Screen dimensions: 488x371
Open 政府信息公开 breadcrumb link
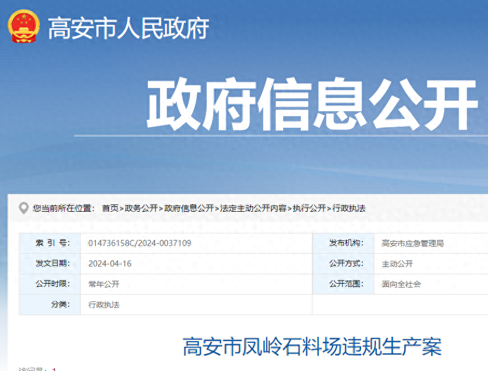point(189,208)
